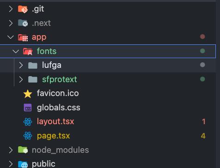
Task: Select the .next folder name
Action: coord(41,23)
